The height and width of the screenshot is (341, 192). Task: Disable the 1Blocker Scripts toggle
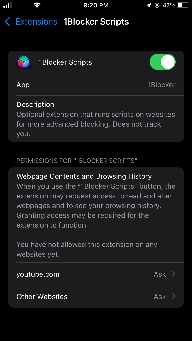point(163,62)
